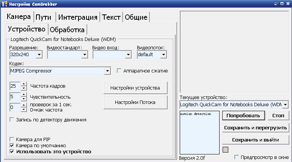Enable Предпросмотр в окне checkbox
This screenshot has width=292, height=162.
point(237,157)
